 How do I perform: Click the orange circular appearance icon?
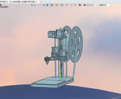(x=57, y=5)
